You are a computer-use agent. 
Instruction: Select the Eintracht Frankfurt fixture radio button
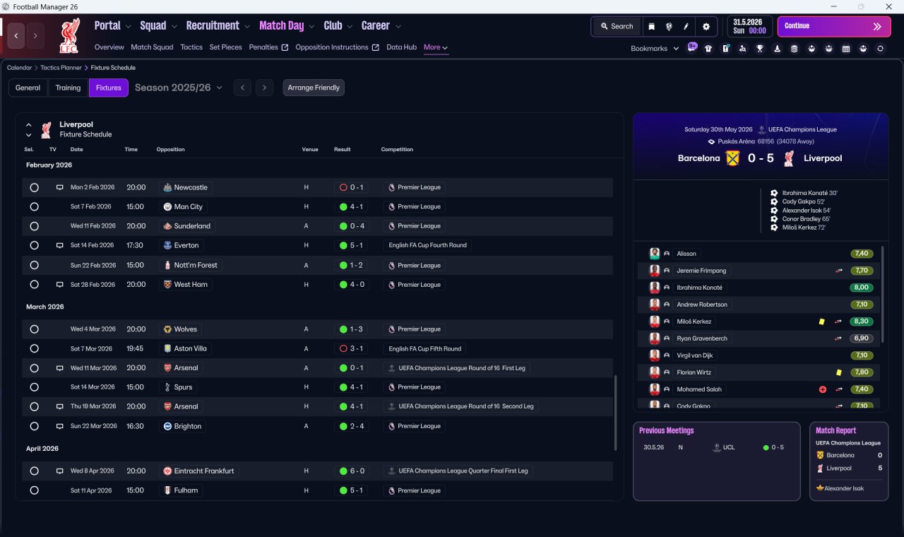tap(34, 471)
